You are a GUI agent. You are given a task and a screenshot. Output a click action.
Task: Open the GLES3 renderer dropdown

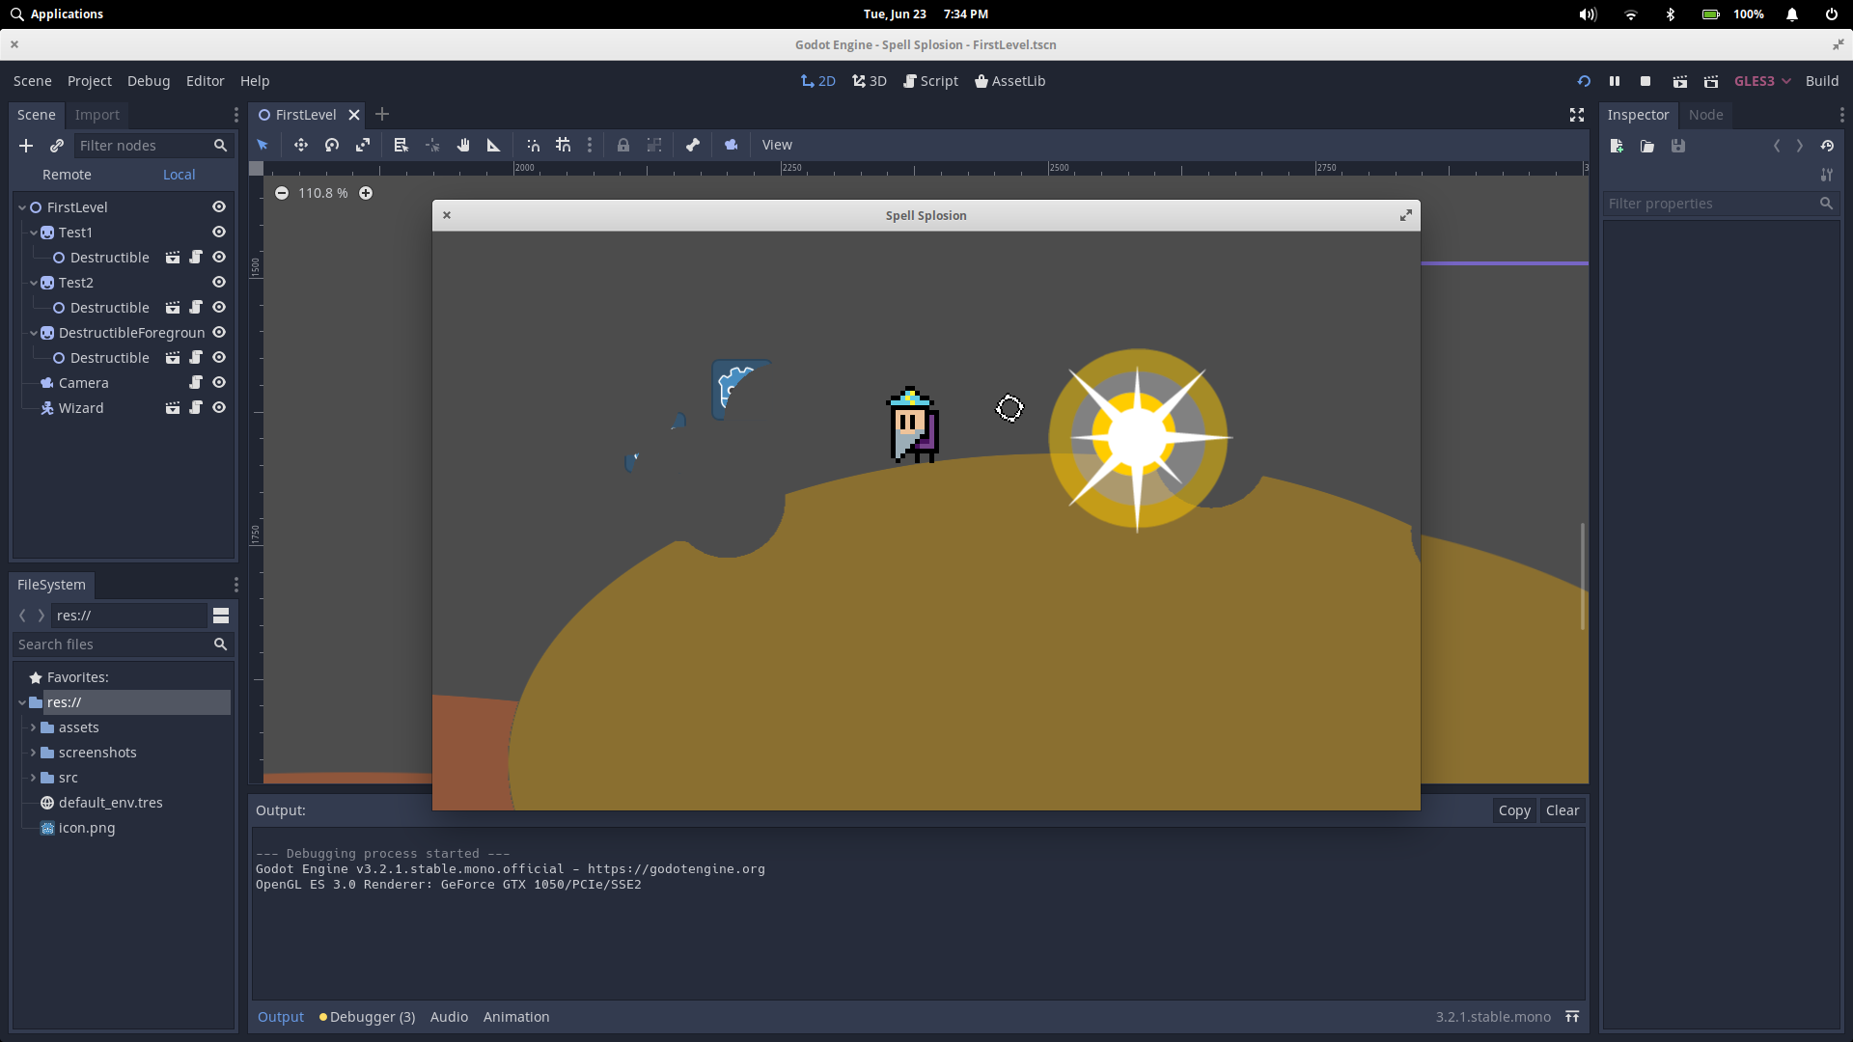click(1762, 81)
